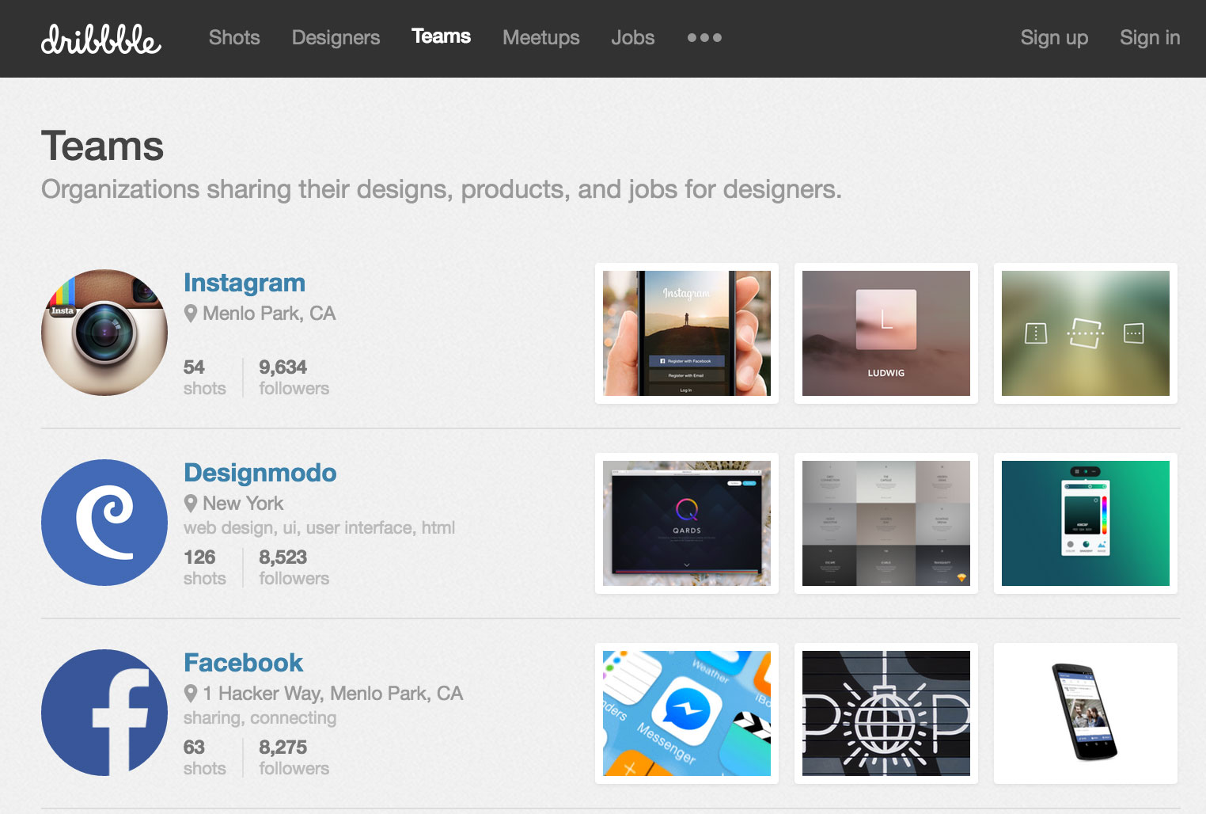
Task: Open the Designmodo team name link
Action: pyautogui.click(x=260, y=473)
